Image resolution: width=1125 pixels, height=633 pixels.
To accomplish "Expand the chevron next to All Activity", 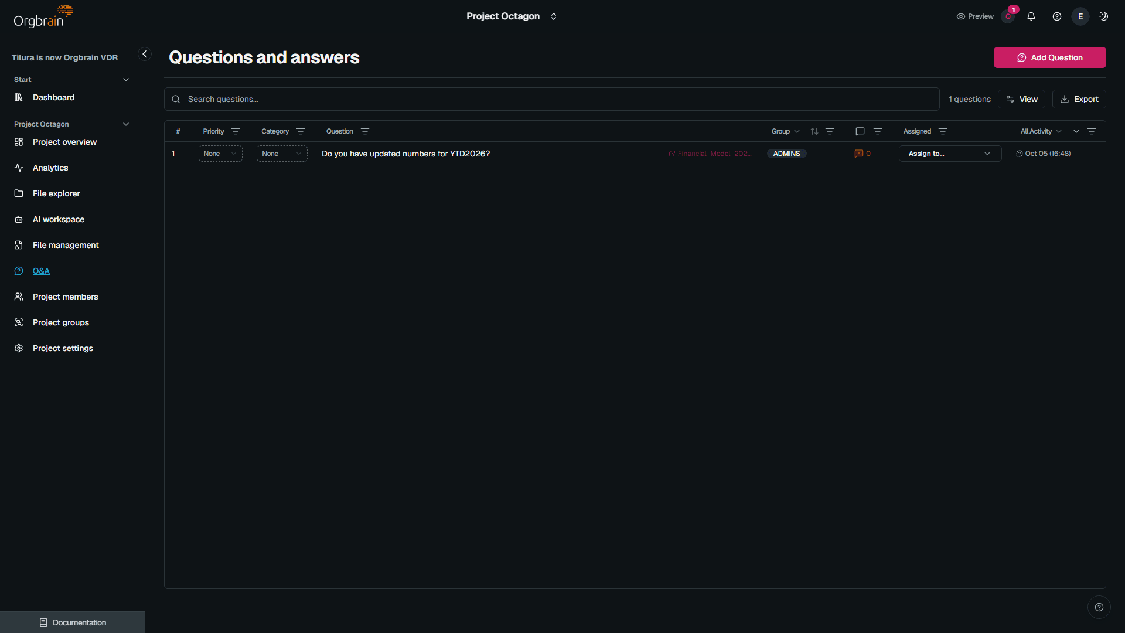I will tap(1076, 131).
